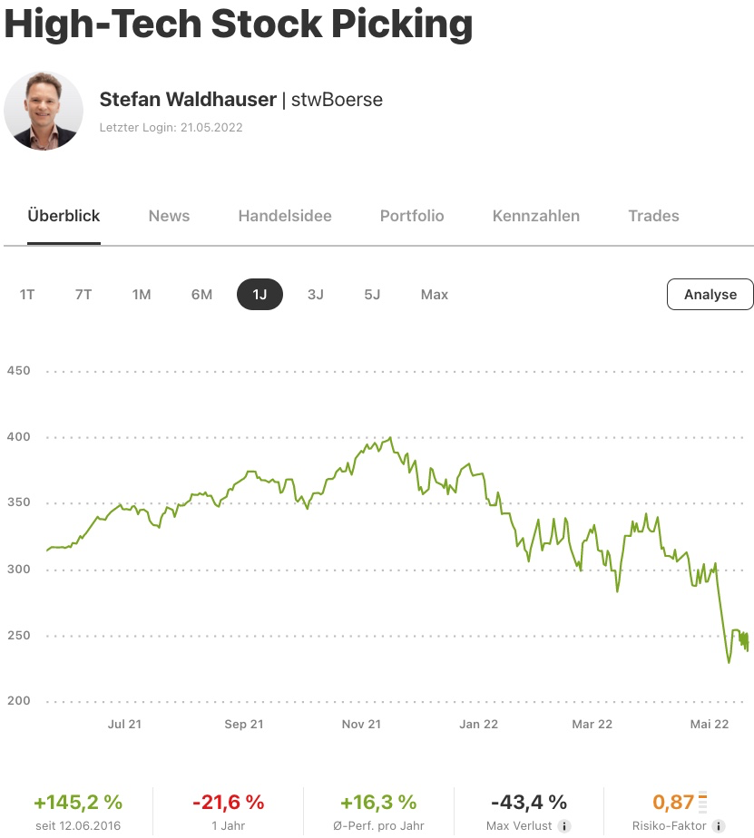Show the Portfolio tab
Image resolution: width=754 pixels, height=838 pixels.
(x=412, y=216)
